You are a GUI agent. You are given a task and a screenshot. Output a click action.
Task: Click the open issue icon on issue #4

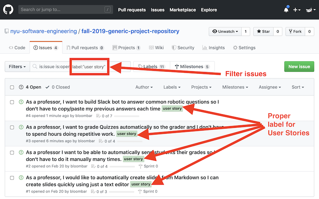tap(21, 102)
